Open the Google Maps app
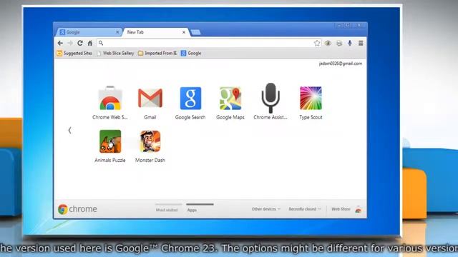Screen dimensions: 458x257 click(230, 99)
